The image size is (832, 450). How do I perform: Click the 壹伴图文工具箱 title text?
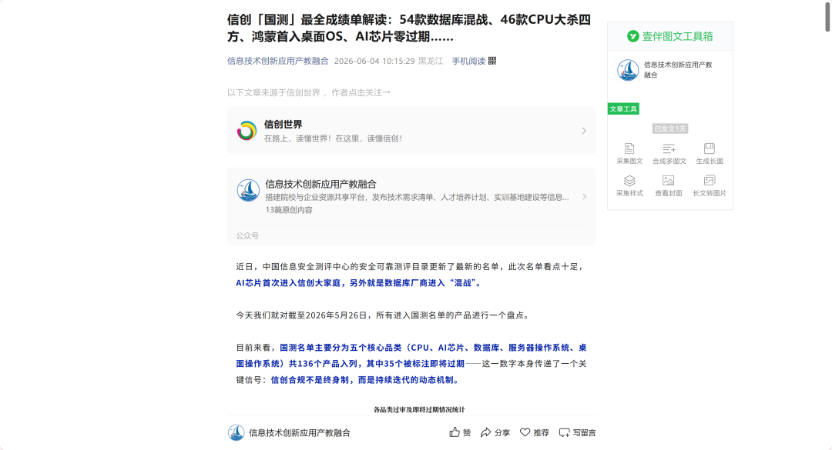coord(678,36)
